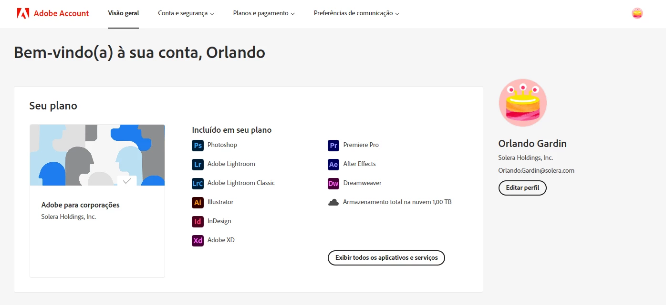Click the Incluído em seu plano heading
666x305 pixels.
tap(232, 130)
